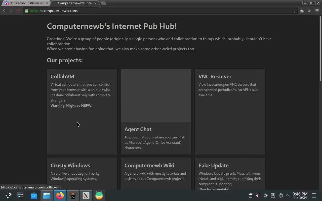This screenshot has height=201, width=322.
Task: Open the file manager taskbar icon
Action: (x=47, y=195)
